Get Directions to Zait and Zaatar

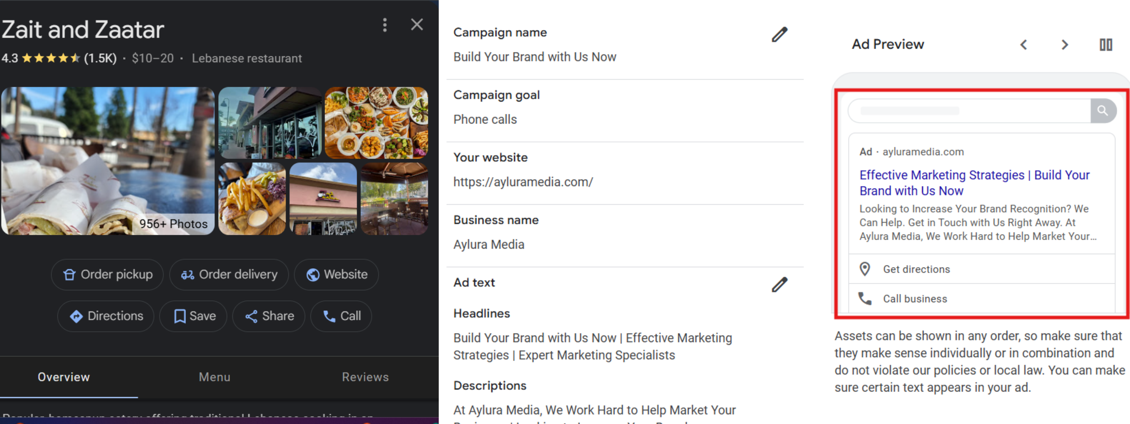click(106, 316)
